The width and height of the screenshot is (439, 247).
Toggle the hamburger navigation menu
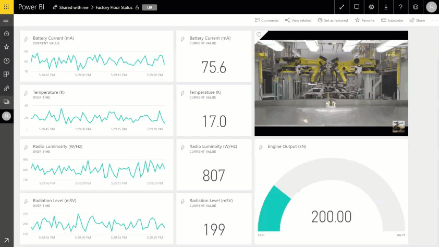point(6,20)
